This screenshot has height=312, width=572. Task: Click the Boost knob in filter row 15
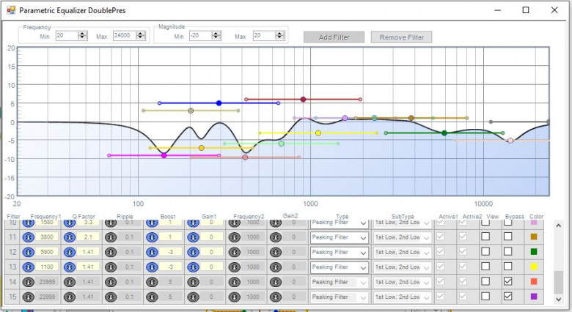tap(152, 297)
